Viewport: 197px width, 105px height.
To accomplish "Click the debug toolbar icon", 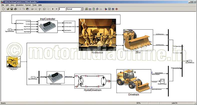I will click(x=109, y=9).
